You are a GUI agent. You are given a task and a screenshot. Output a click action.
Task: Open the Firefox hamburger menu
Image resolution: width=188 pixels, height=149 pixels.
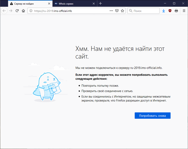coord(184,11)
